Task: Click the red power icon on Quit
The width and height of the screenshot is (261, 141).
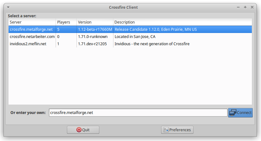Action: (x=79, y=130)
